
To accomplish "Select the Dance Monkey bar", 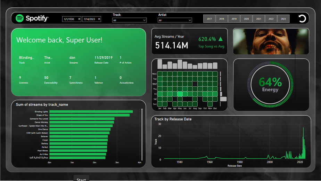I will point(82,122).
